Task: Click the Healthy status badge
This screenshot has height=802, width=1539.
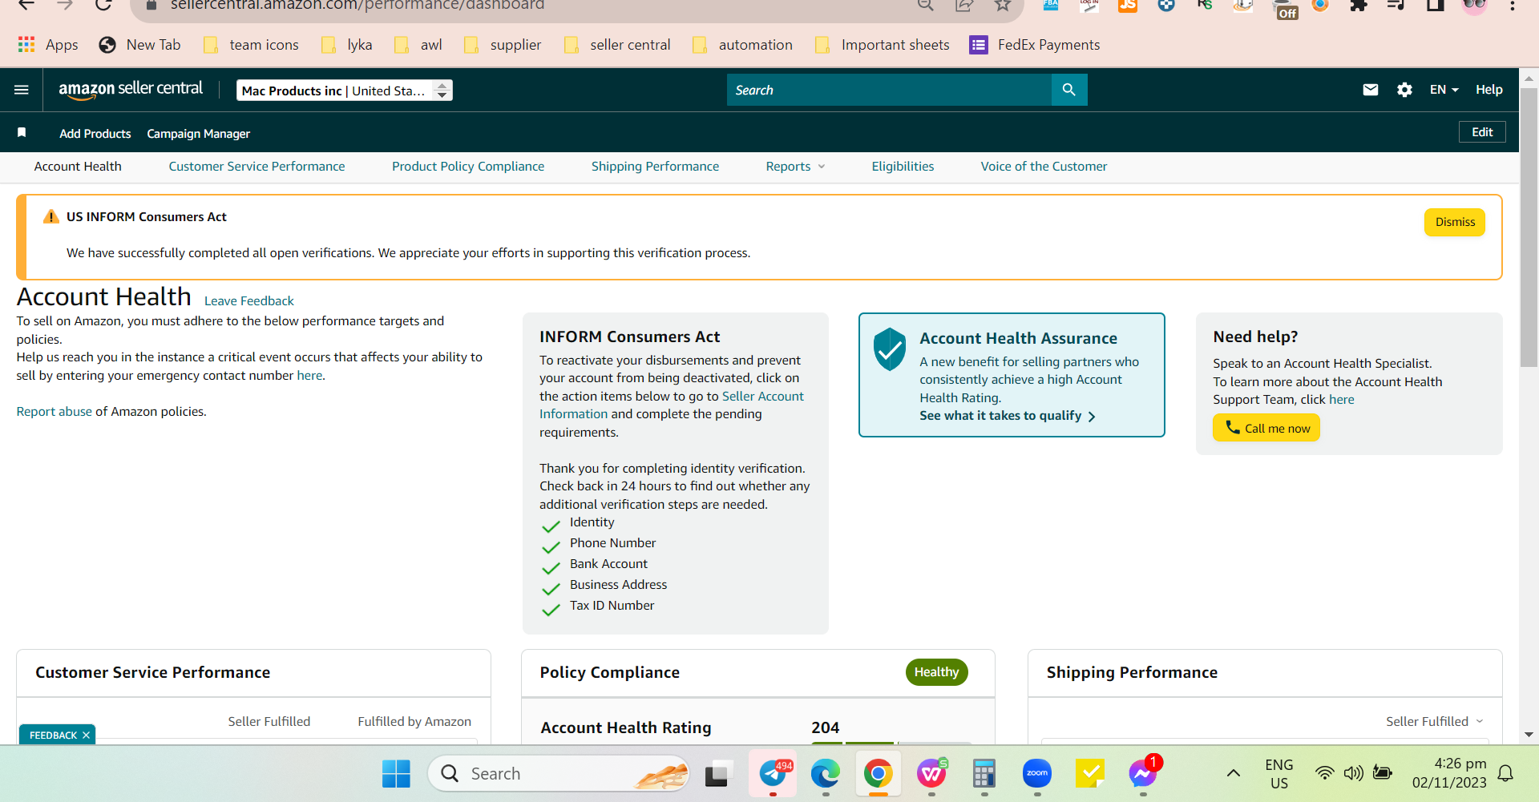Action: 936,672
